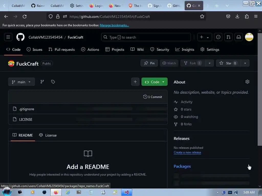Open 7-Zip from the taskbar
The height and width of the screenshot is (196, 262).
(x=79, y=192)
